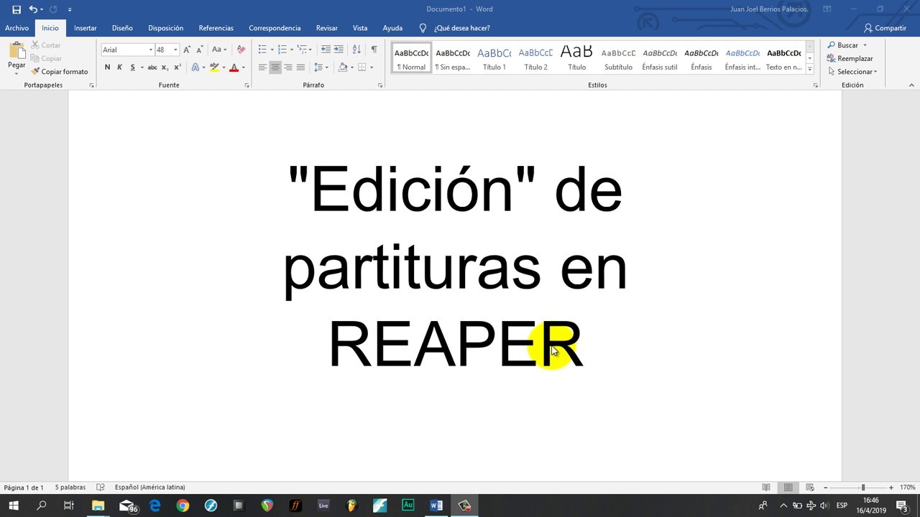920x517 pixels.
Task: Apply the Subtítulo style
Action: click(618, 58)
